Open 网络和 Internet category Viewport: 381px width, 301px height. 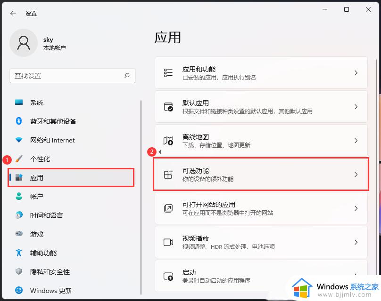52,140
